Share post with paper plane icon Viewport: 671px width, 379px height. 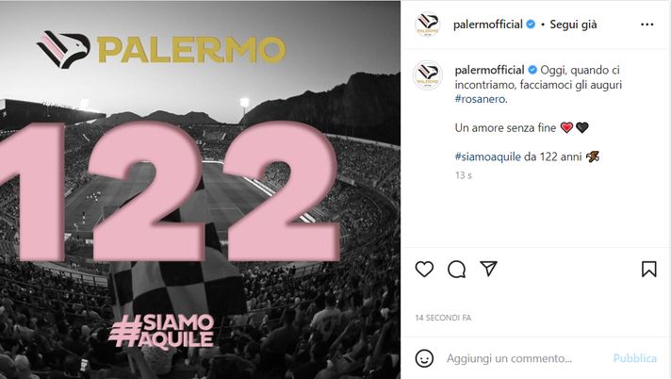488,269
